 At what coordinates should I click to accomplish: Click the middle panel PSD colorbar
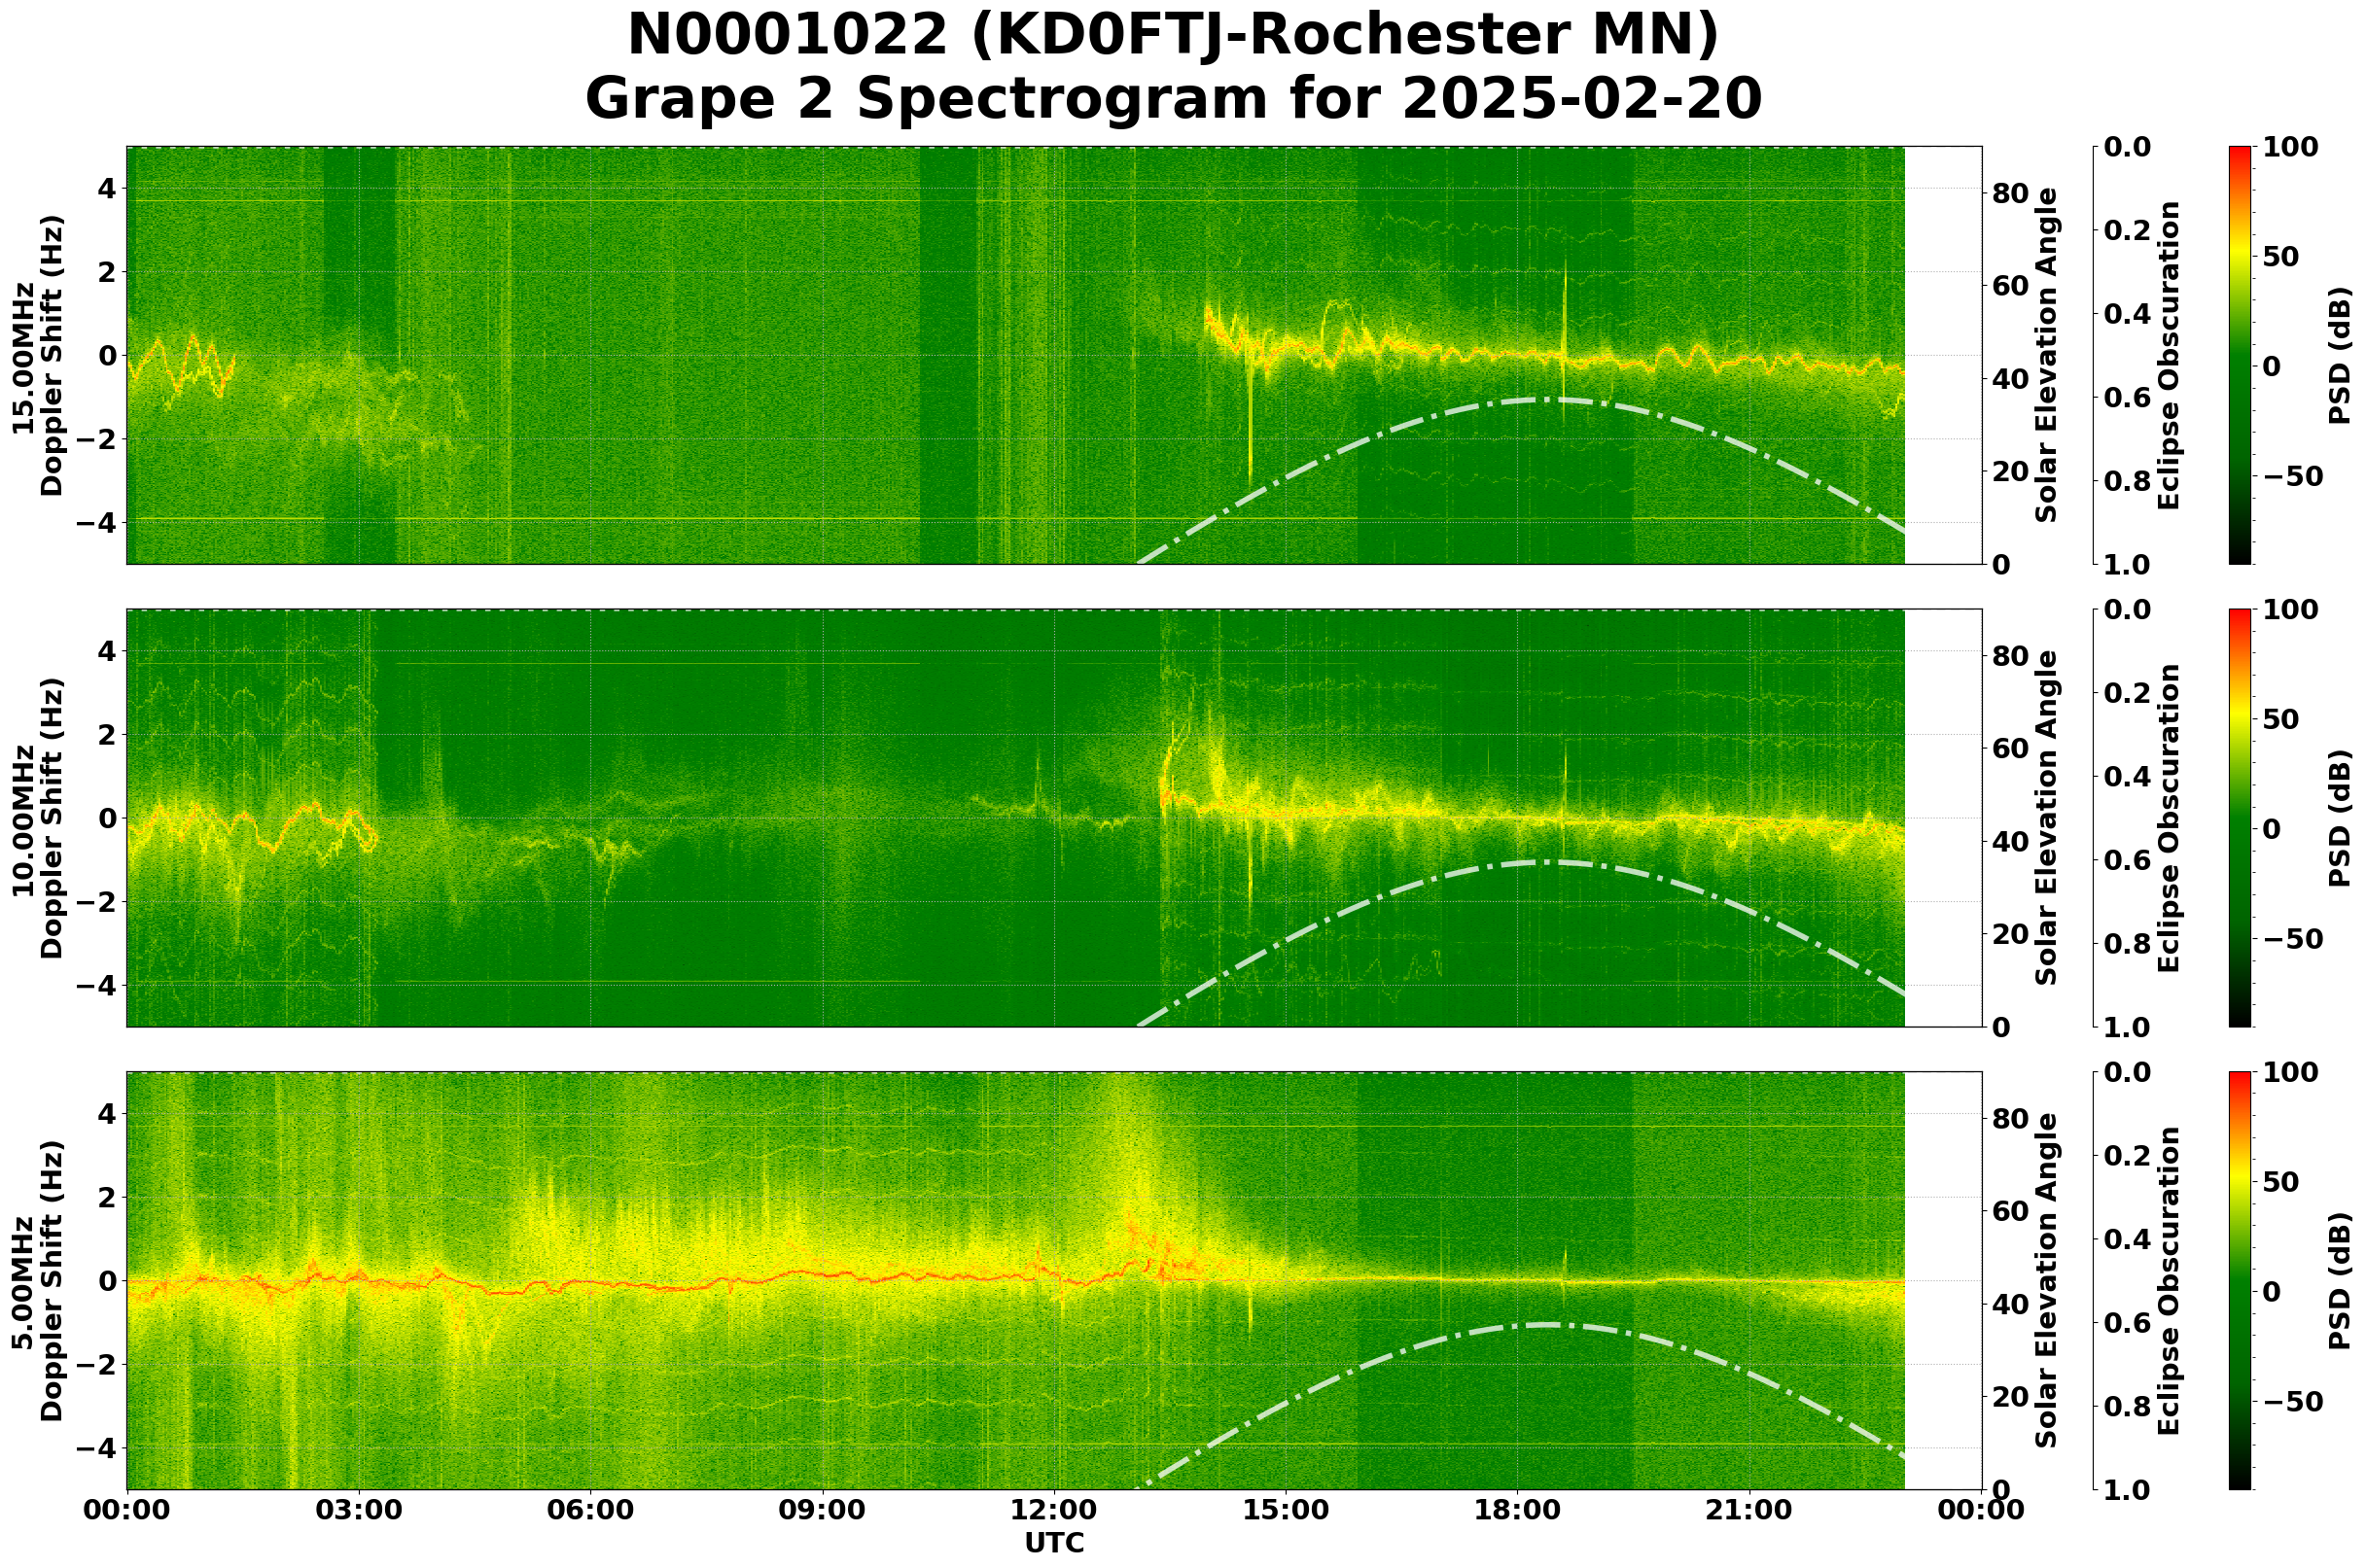pos(2240,818)
